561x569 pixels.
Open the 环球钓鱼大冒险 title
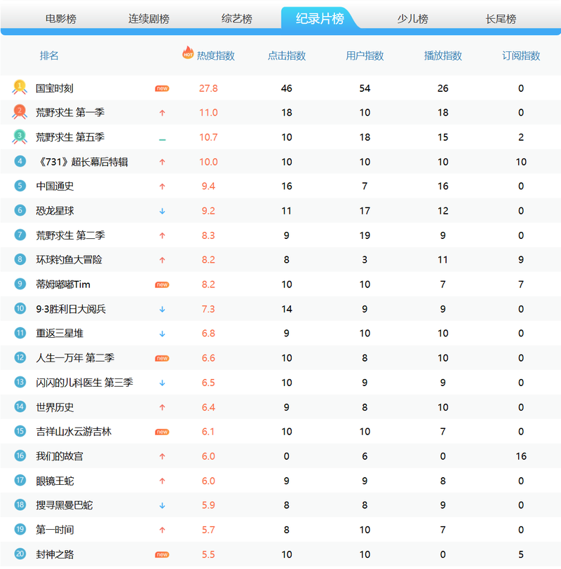pos(69,260)
